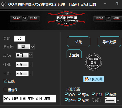
Task: Open QQ交谈 chat with the penguin icon
Action: point(93,79)
